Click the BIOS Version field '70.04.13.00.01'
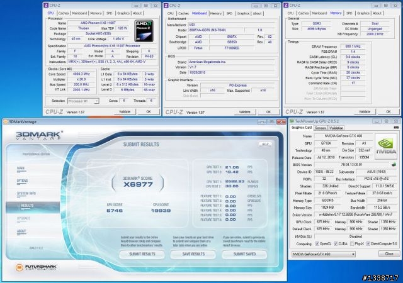 click(351, 165)
